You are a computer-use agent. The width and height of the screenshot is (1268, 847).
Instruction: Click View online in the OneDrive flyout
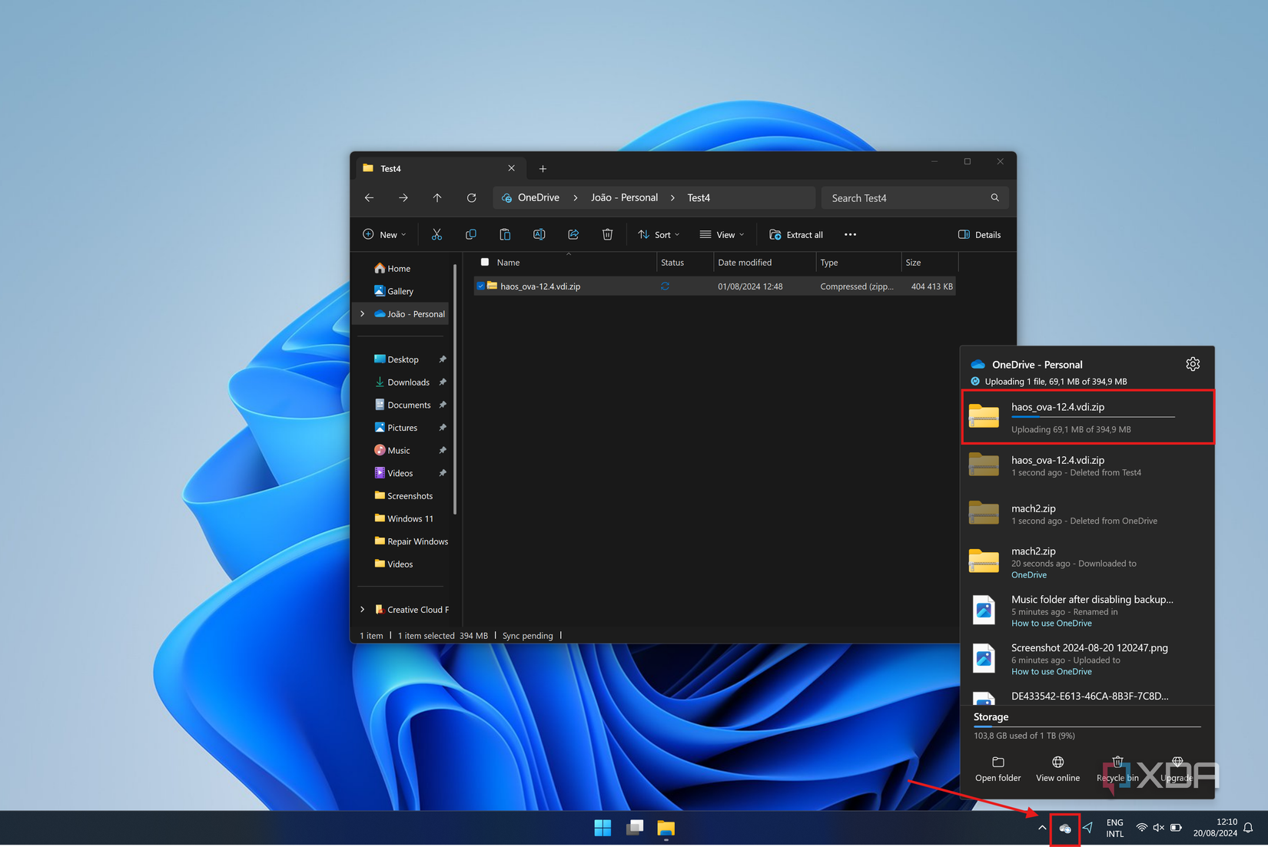(x=1057, y=769)
